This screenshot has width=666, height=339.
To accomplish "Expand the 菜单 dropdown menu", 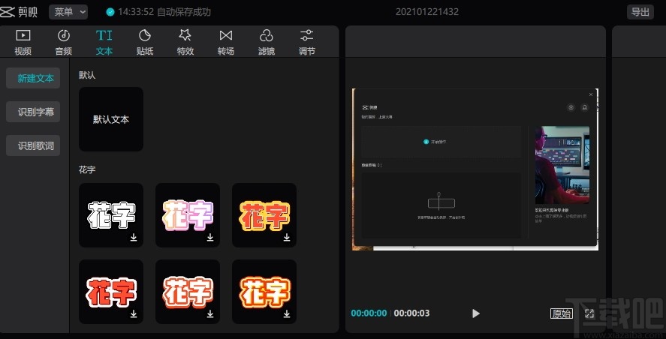I will point(68,12).
